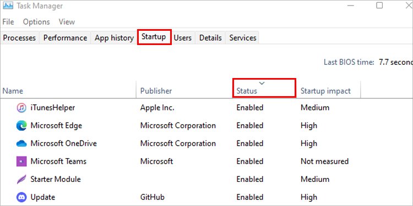Click the Apple Inc. publisher cell
Viewport: 413px width, 206px height.
tap(157, 108)
